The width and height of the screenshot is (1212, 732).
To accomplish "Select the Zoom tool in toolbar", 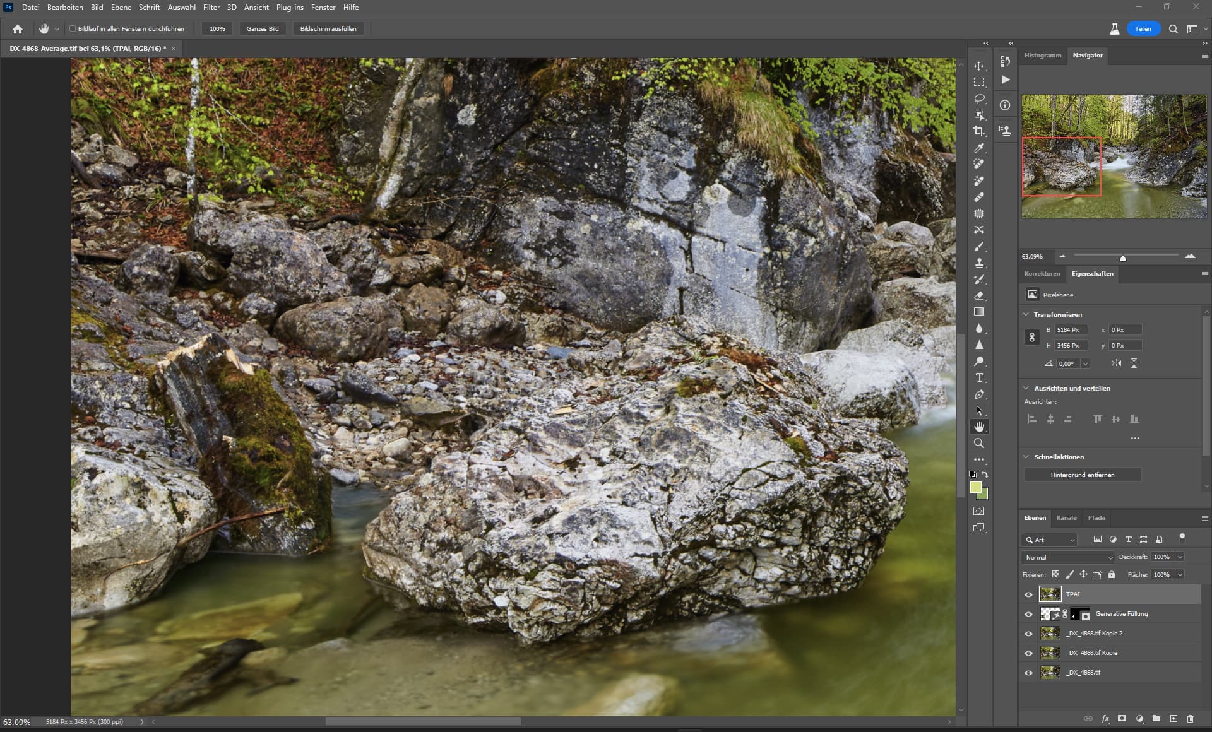I will (979, 443).
